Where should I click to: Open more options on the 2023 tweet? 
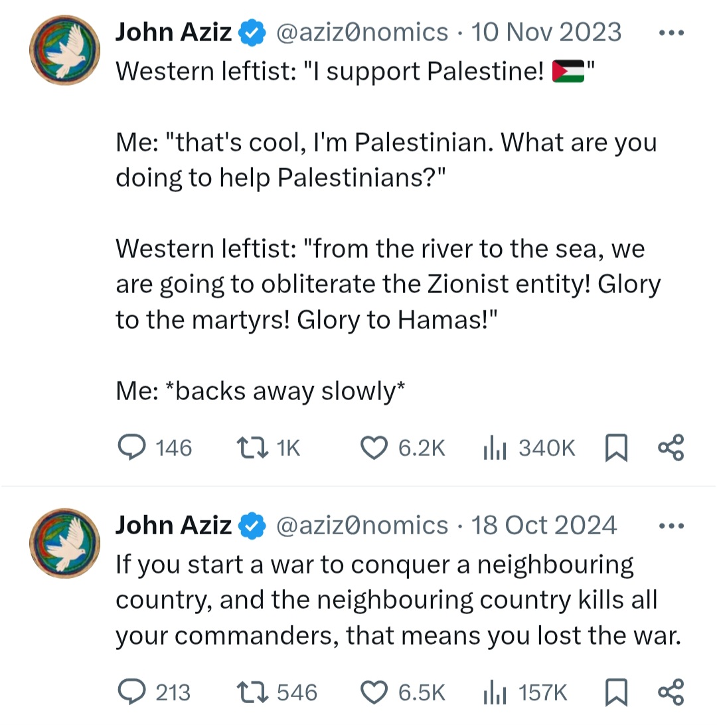click(671, 33)
